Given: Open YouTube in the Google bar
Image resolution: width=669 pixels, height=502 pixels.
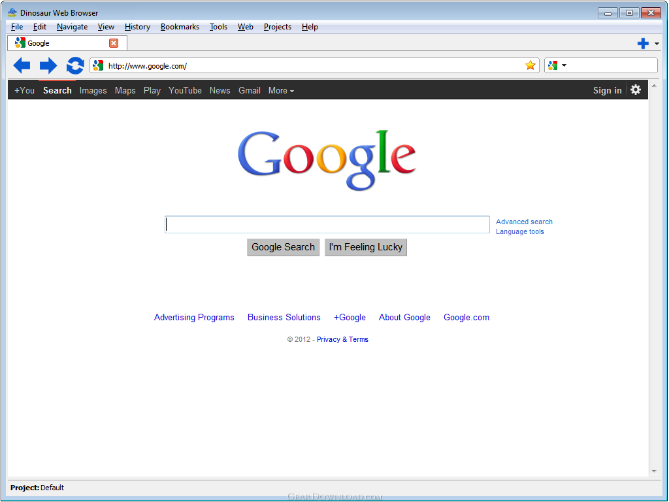Looking at the screenshot, I should click(x=185, y=90).
